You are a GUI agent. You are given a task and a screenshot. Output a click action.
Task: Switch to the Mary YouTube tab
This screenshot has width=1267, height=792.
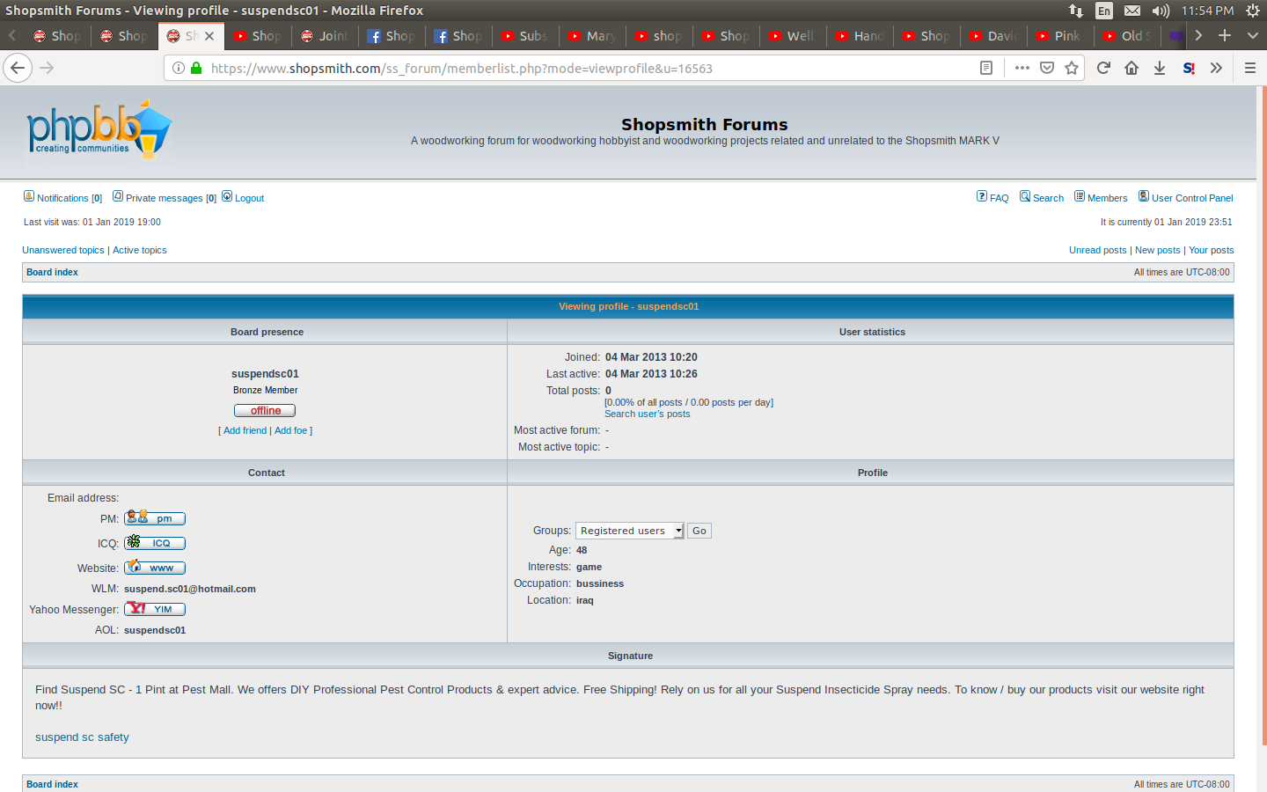coord(593,36)
